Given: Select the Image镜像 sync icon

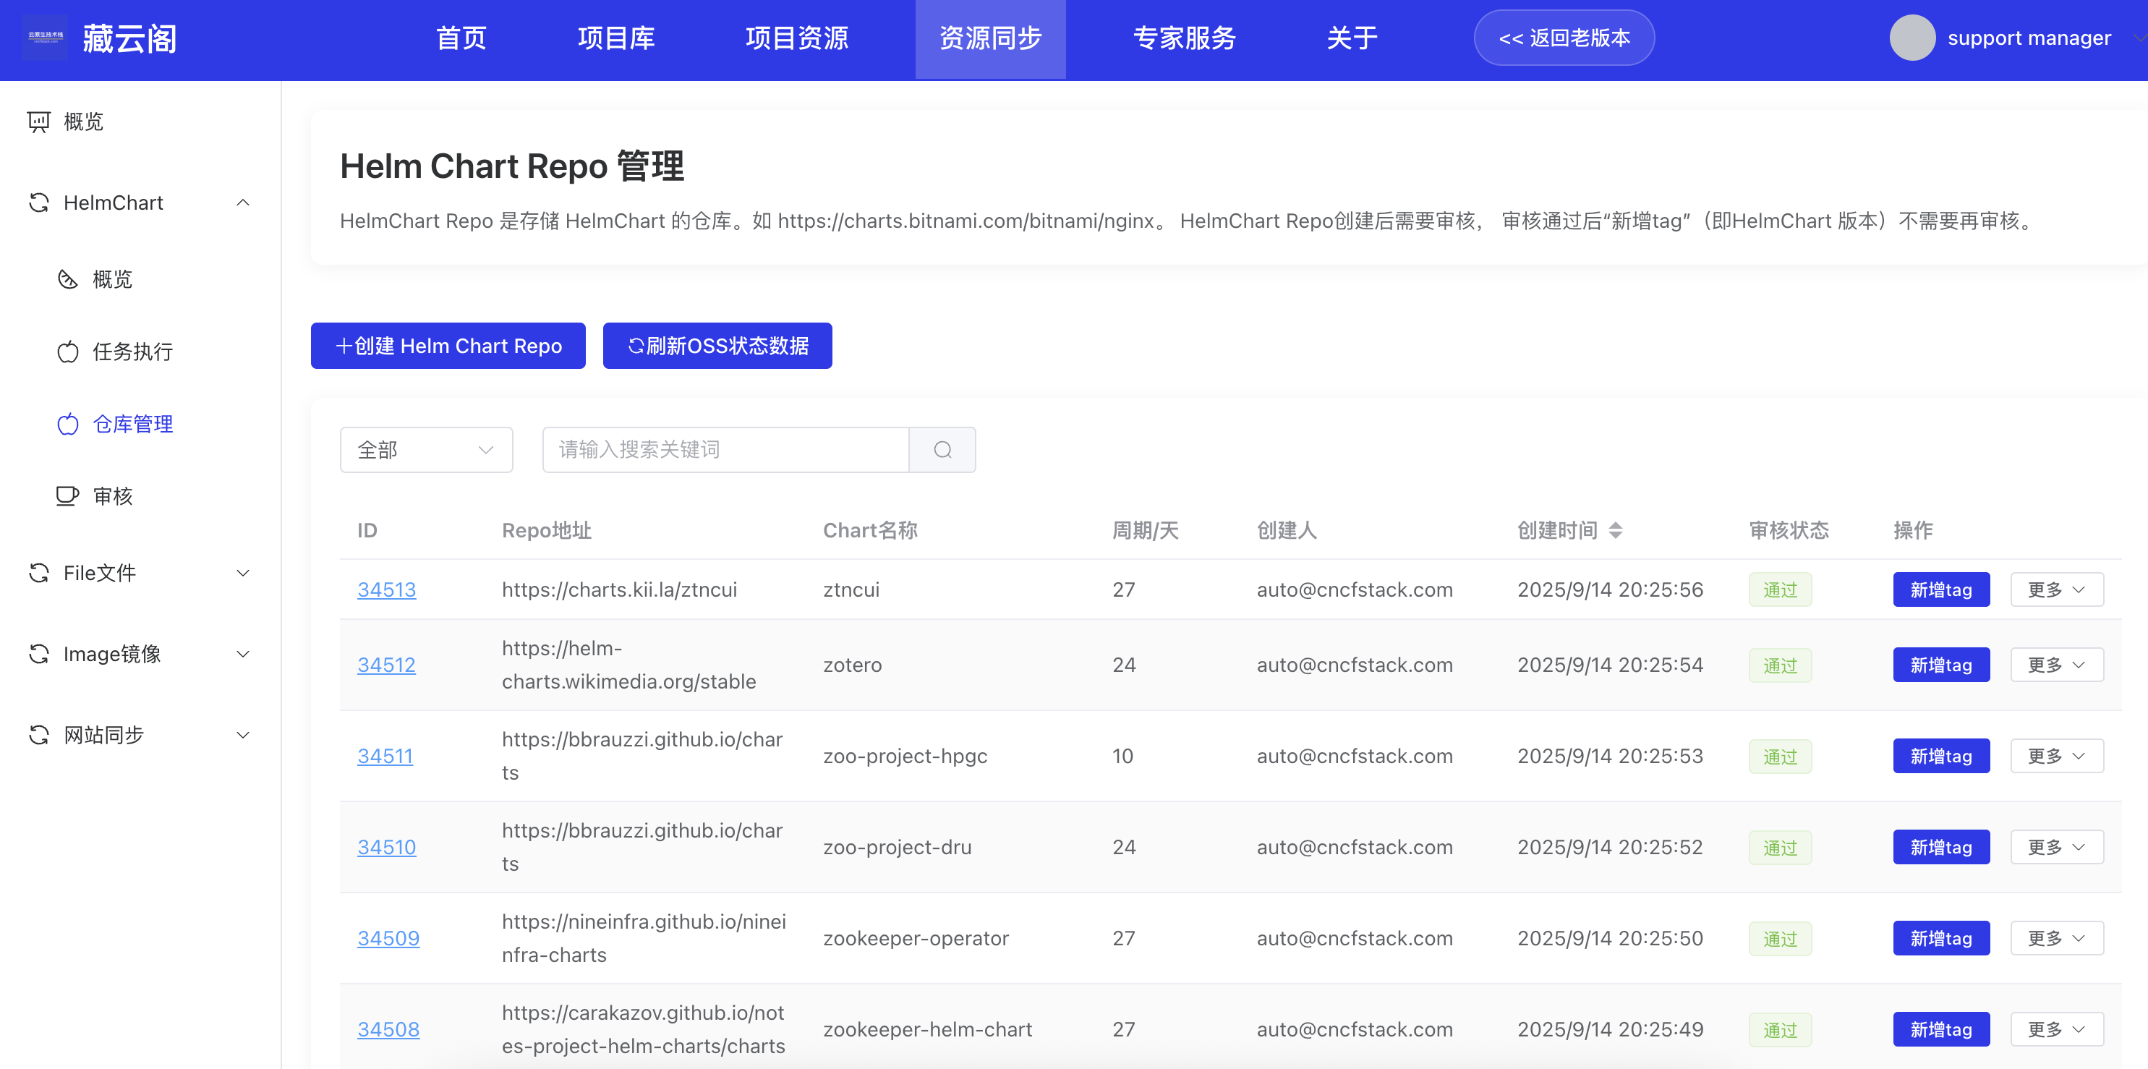Looking at the screenshot, I should click(x=38, y=654).
